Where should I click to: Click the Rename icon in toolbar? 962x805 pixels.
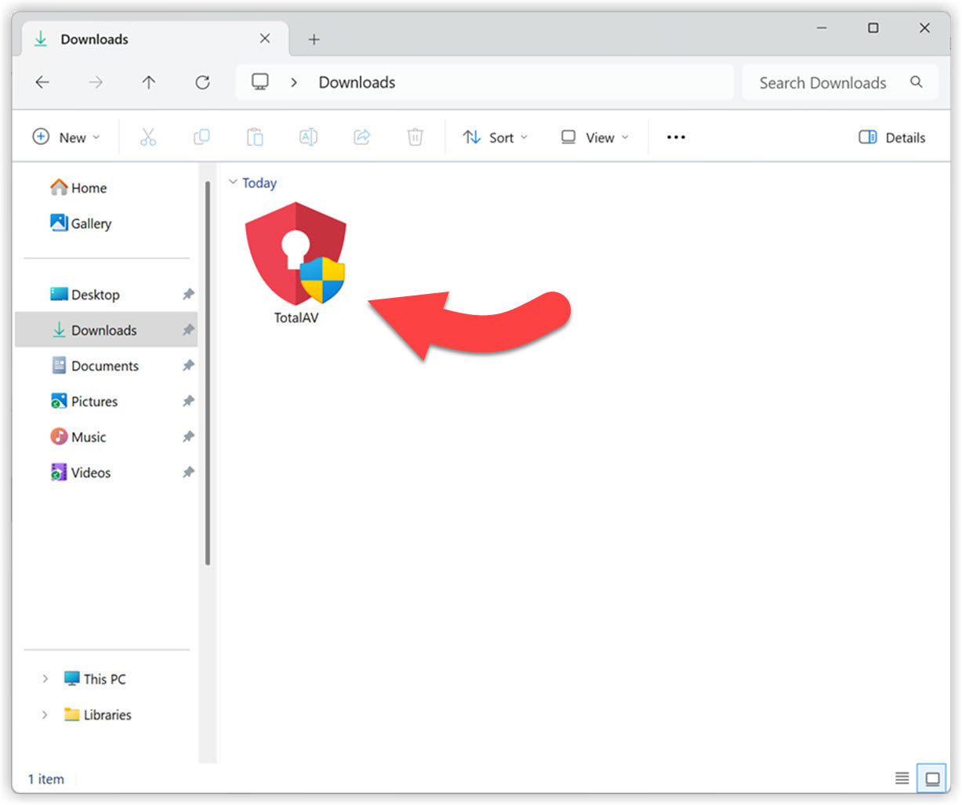click(x=308, y=138)
